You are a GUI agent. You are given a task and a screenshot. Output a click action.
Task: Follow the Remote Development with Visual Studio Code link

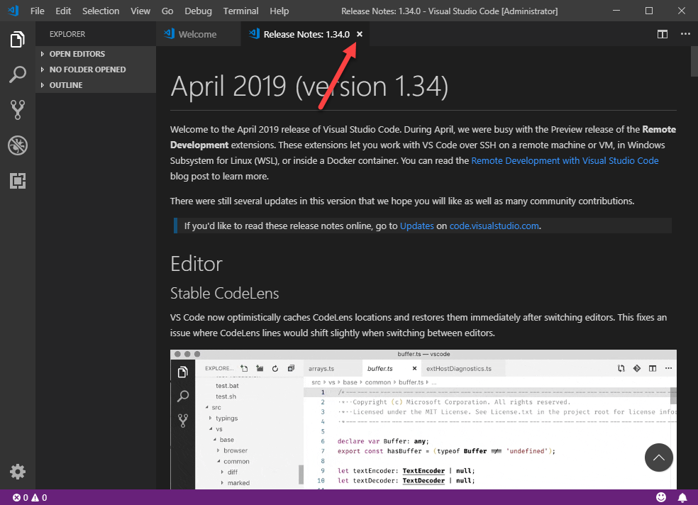(565, 160)
